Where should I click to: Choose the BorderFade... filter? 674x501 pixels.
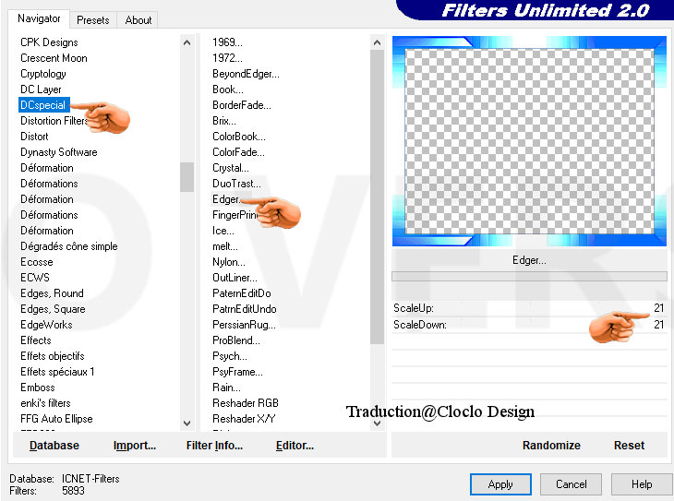[x=242, y=105]
